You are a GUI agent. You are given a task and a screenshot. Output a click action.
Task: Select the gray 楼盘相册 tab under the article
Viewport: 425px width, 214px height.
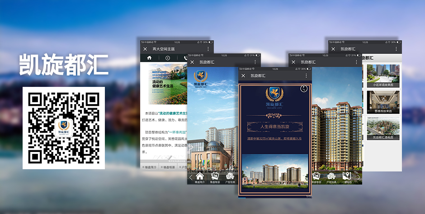[x=168, y=167]
